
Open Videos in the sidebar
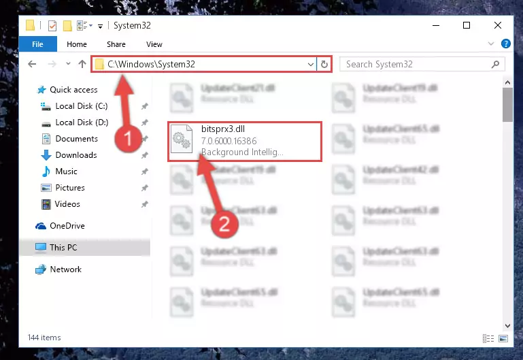(x=61, y=204)
